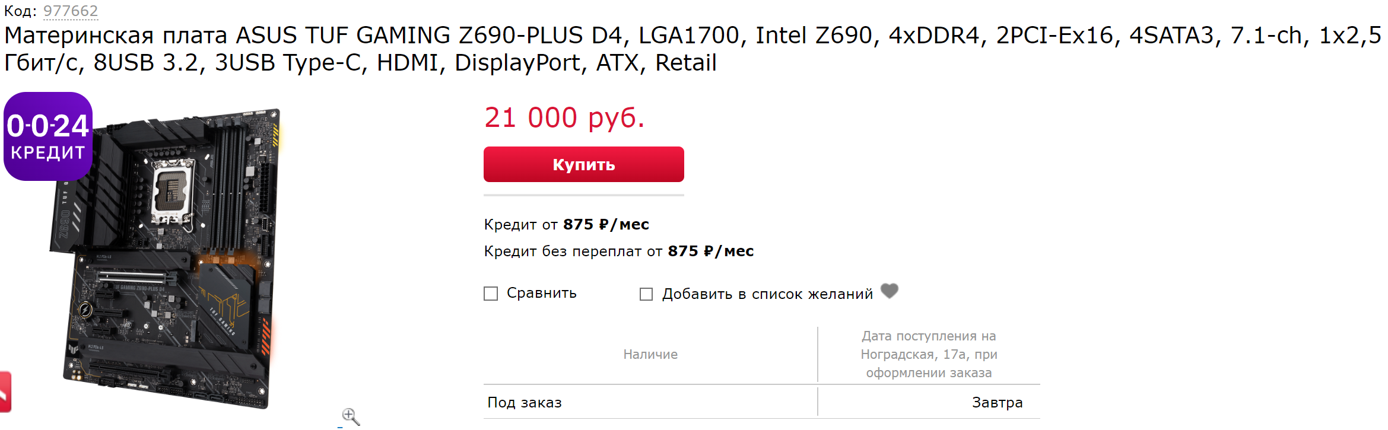Viewport: 1388px width, 430px height.
Task: Click the Код: label before the code
Action: coord(21,11)
